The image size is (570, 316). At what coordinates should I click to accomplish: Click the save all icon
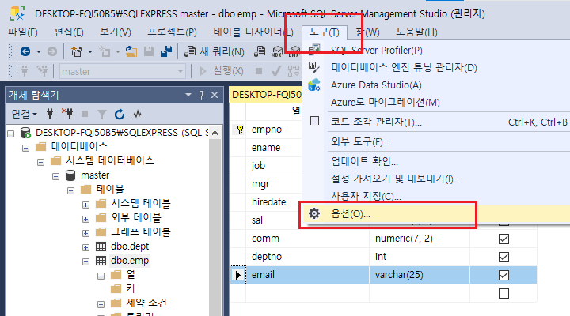click(166, 51)
